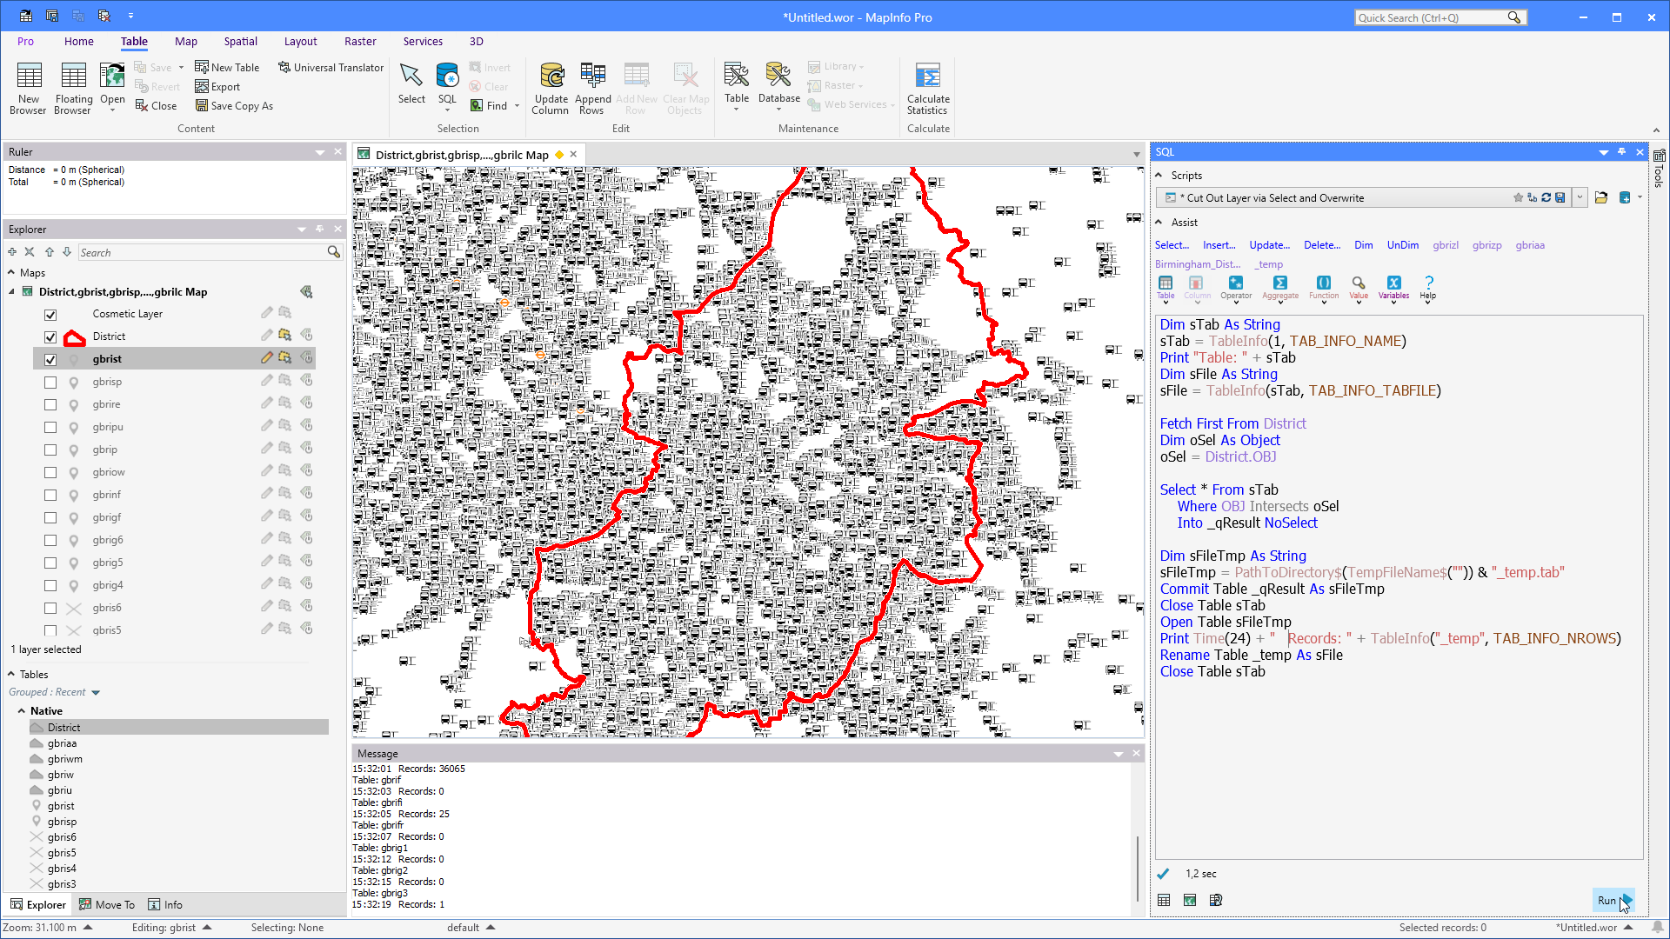
Task: Enable the gbriow layer checkbox
Action: (x=50, y=473)
